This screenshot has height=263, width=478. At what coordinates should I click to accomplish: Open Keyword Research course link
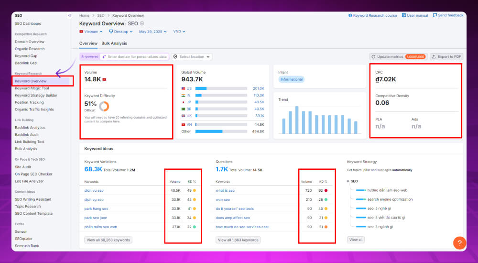pyautogui.click(x=372, y=15)
